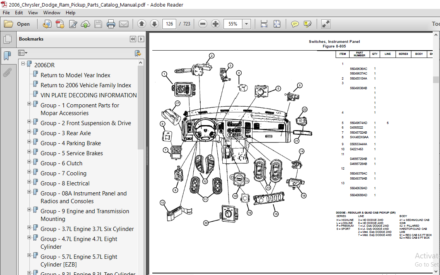Image resolution: width=440 pixels, height=275 pixels.
Task: Click the cloud upload icon
Action: [x=85, y=24]
